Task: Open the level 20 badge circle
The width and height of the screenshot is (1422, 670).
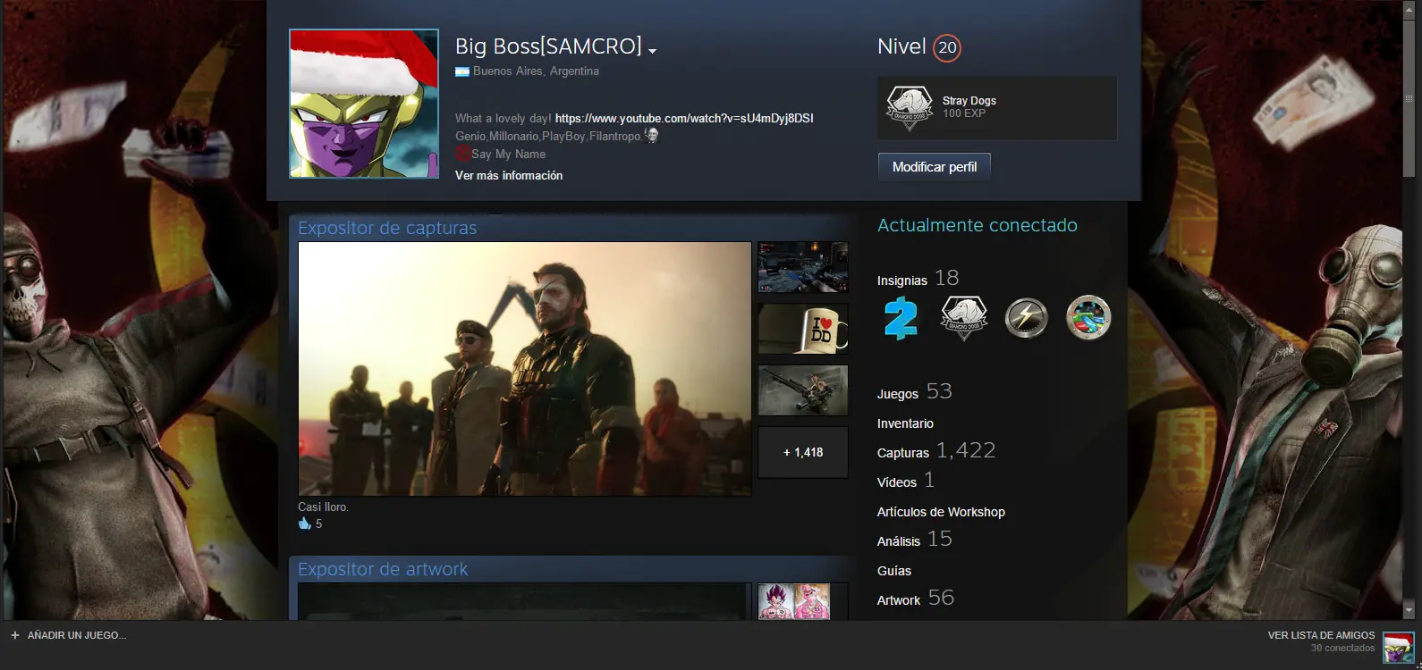Action: click(x=947, y=47)
